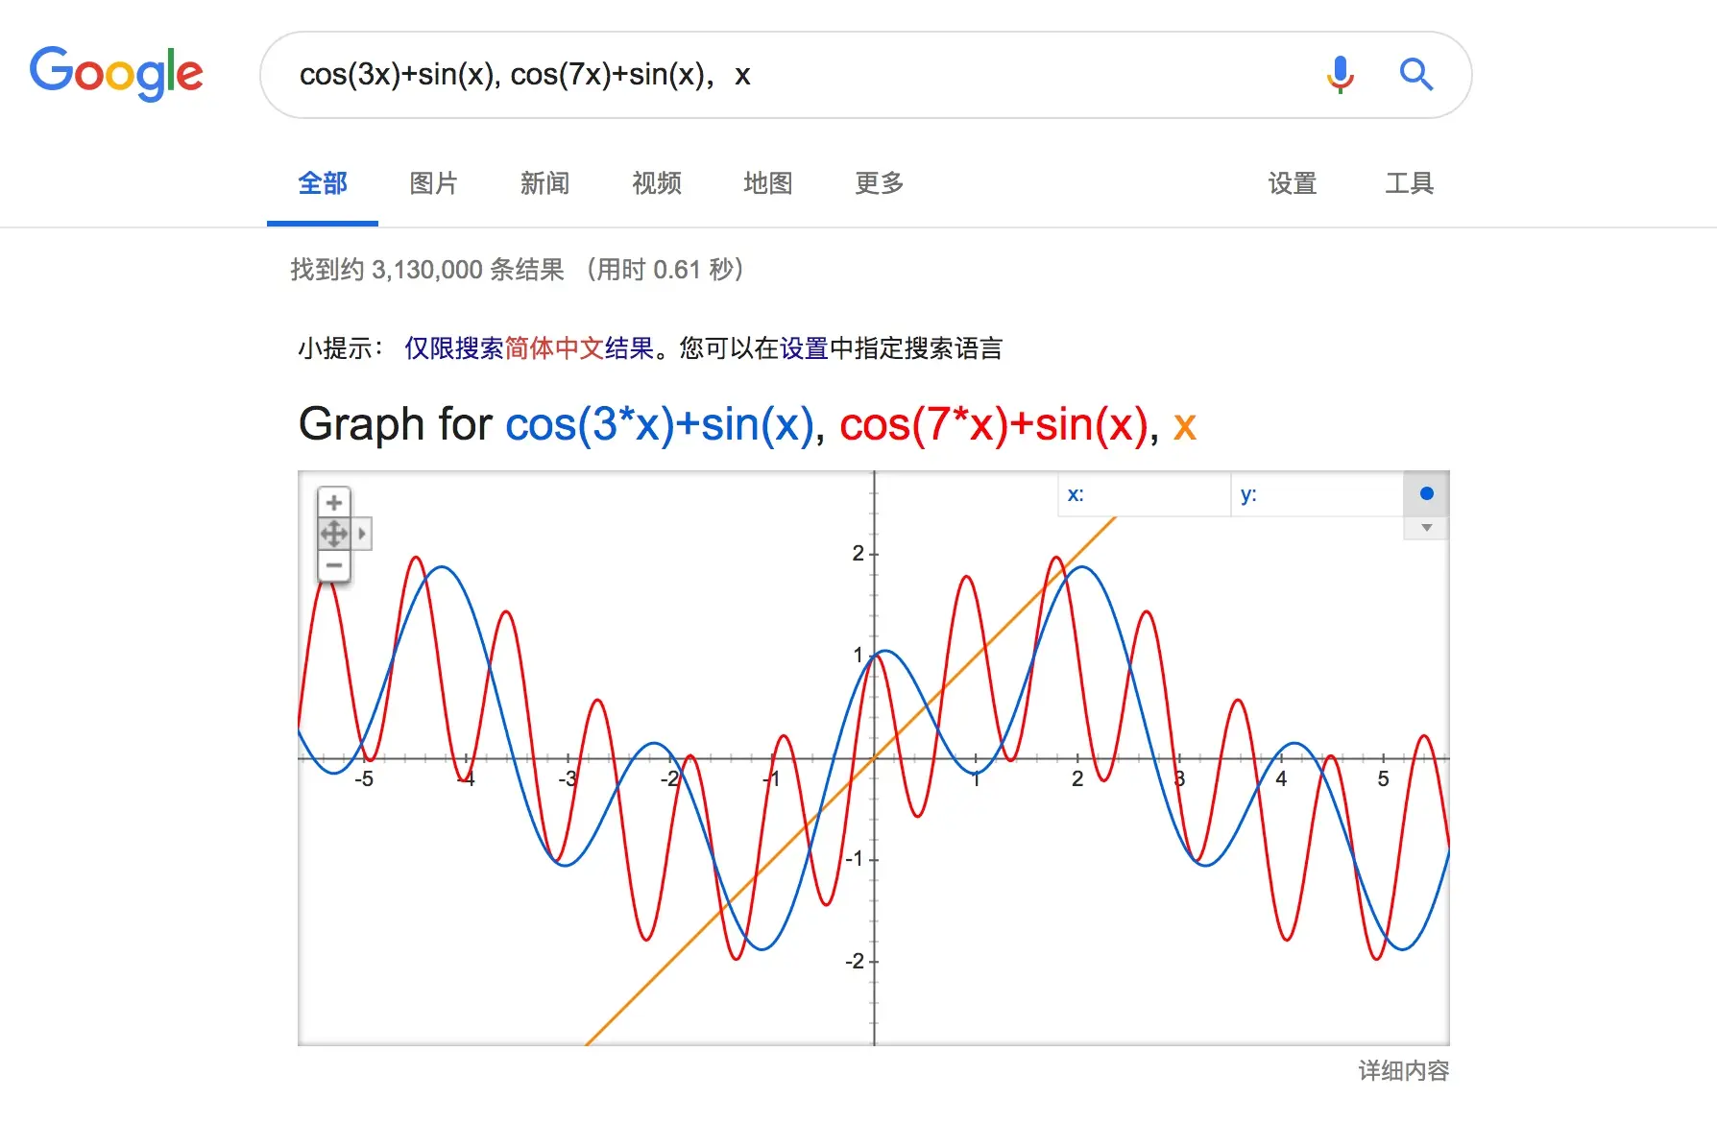Click the 仅限搜索简体中文结果 link

[x=528, y=347]
